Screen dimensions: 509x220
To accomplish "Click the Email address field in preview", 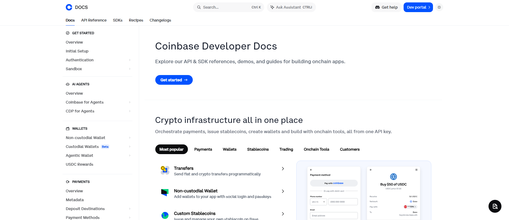I will pyautogui.click(x=334, y=216).
